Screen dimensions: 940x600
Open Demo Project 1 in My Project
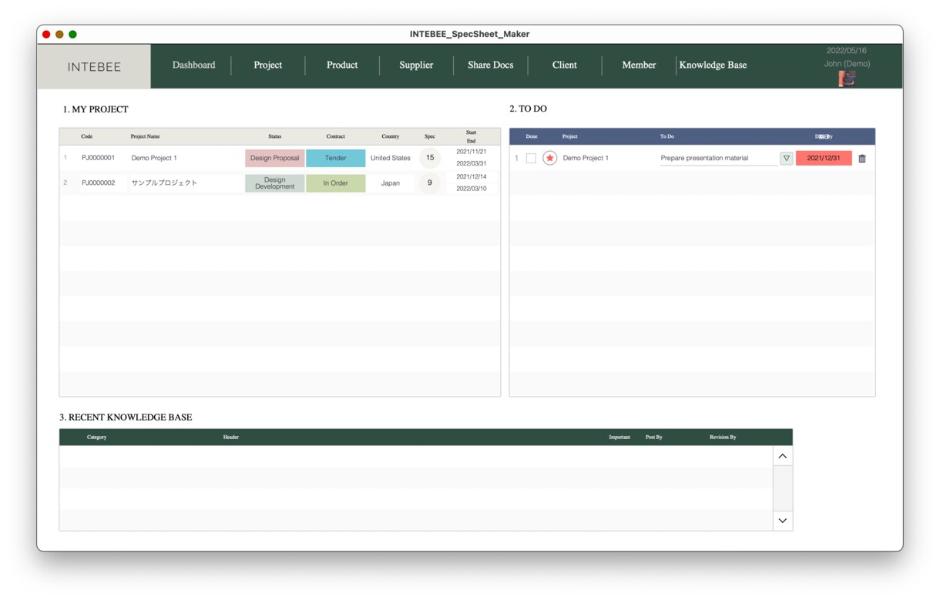(154, 158)
